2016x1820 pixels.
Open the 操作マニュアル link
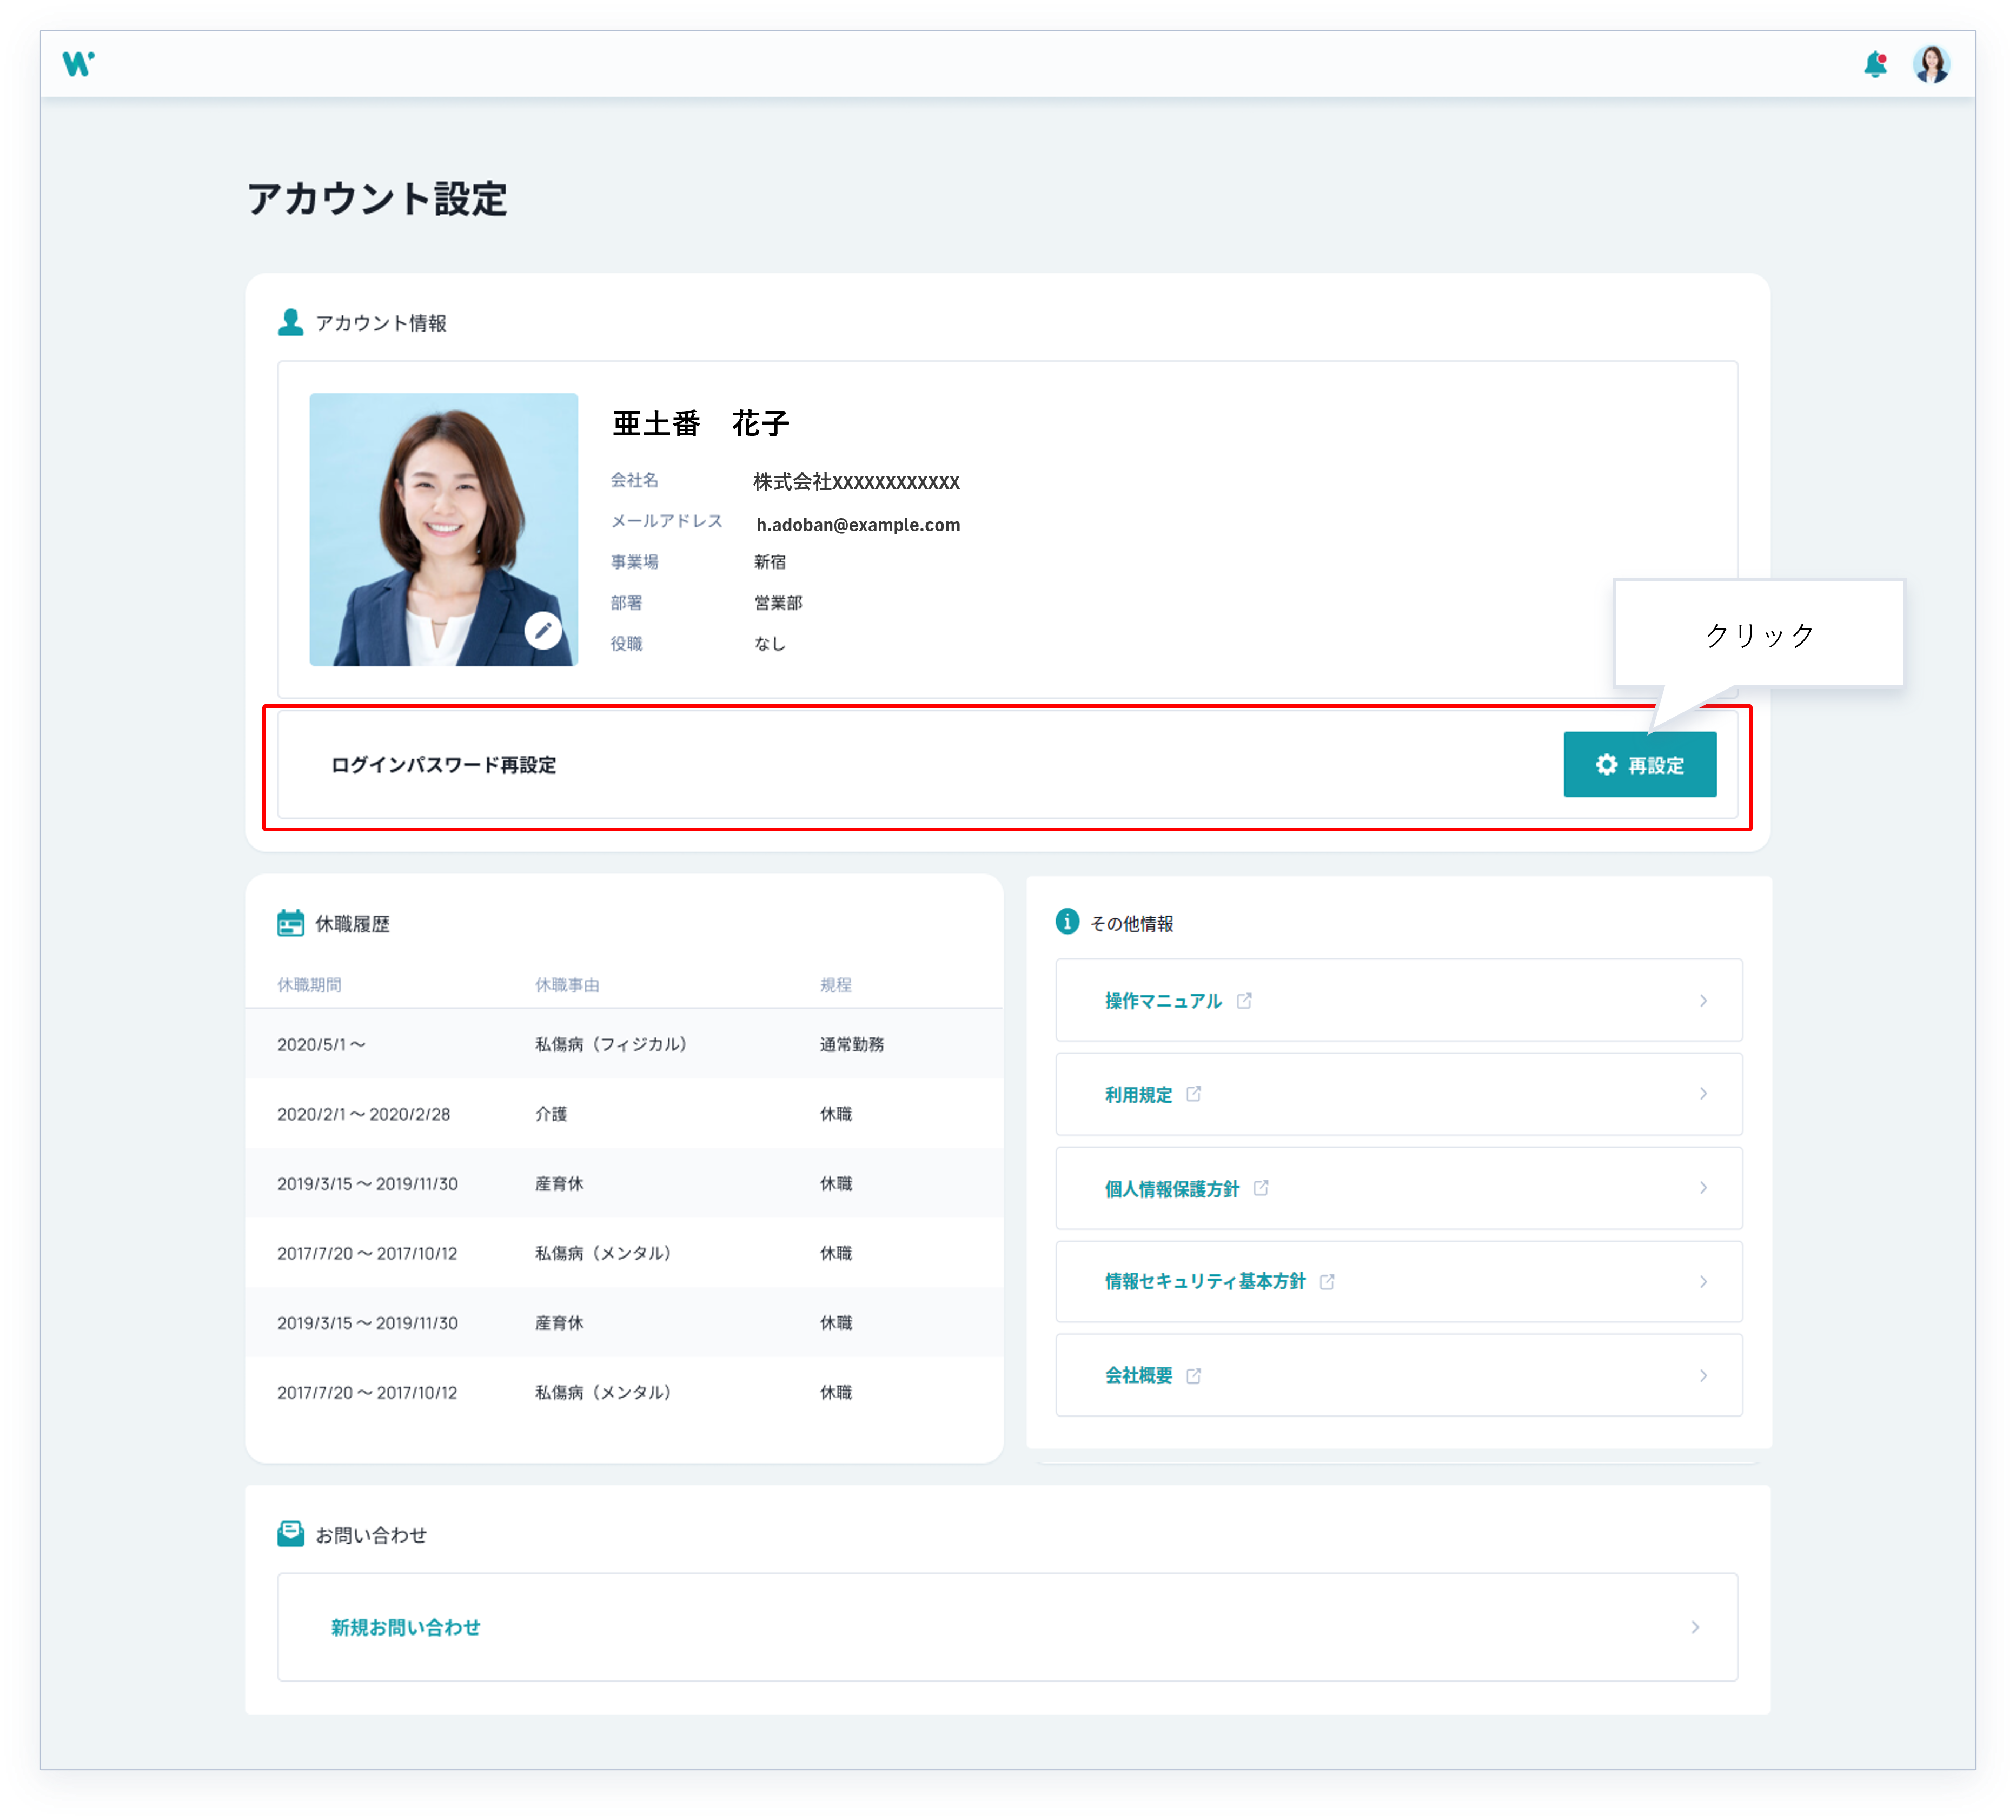[1163, 1001]
